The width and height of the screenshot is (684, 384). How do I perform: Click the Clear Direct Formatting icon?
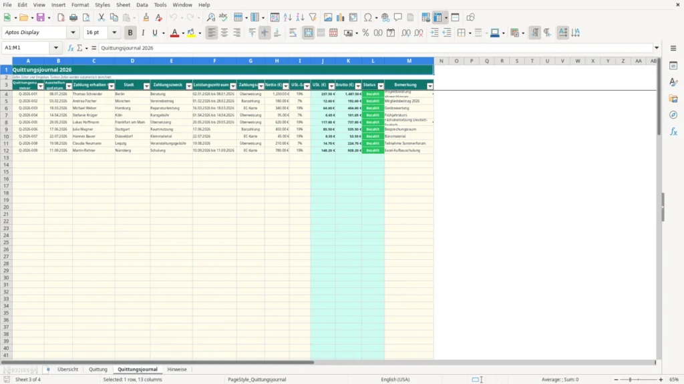pyautogui.click(x=159, y=17)
